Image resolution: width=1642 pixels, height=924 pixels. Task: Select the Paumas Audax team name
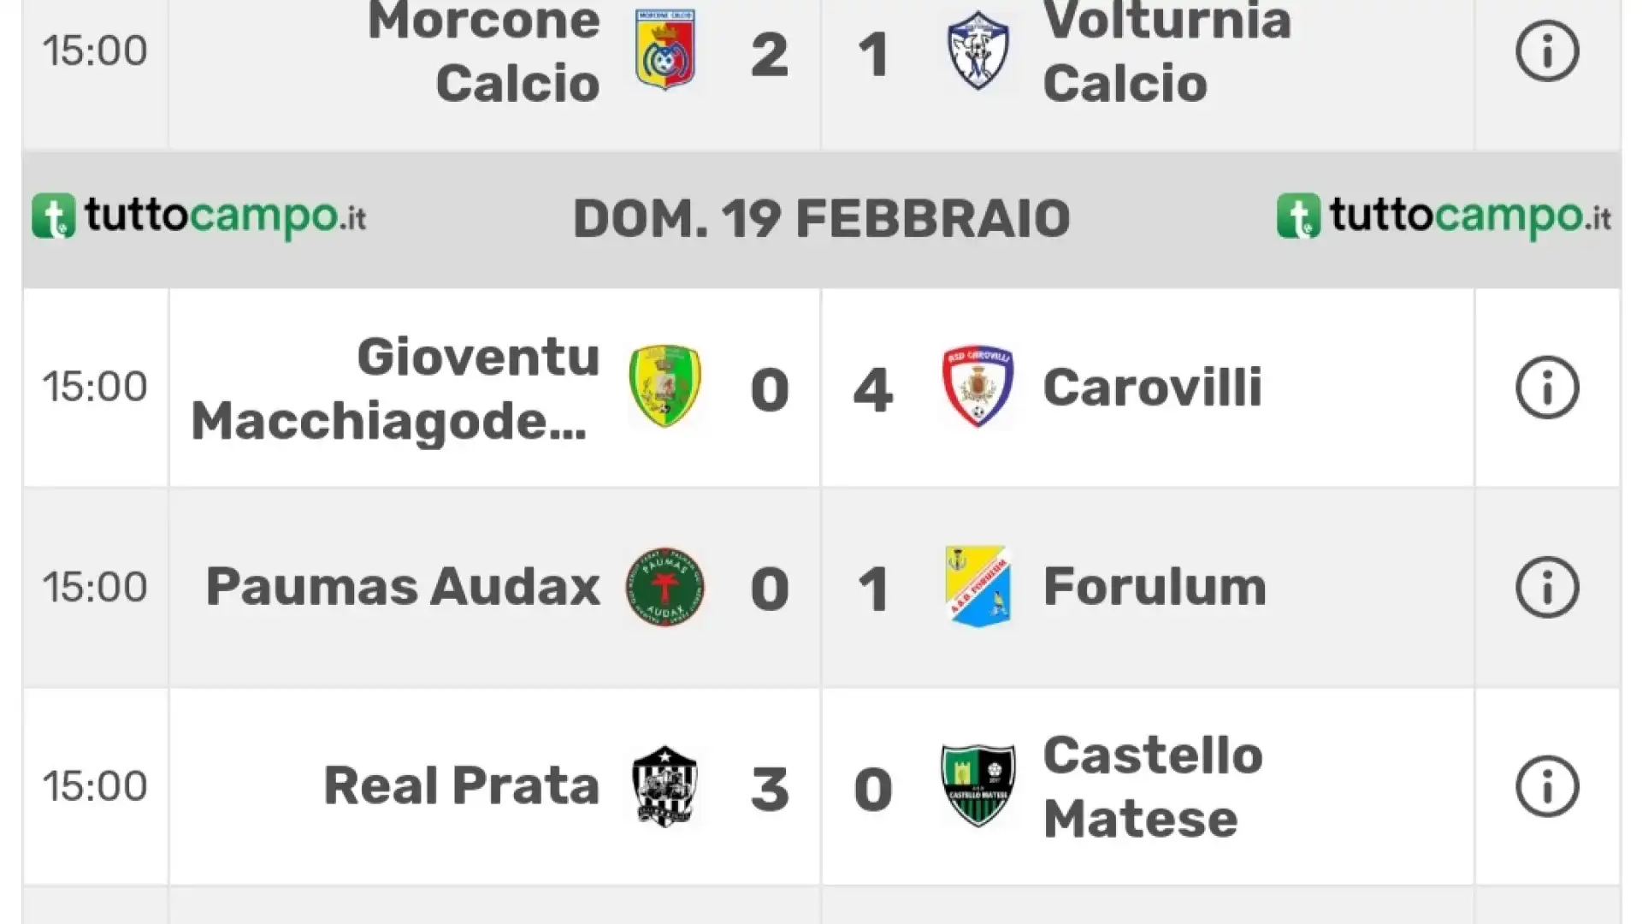point(403,587)
